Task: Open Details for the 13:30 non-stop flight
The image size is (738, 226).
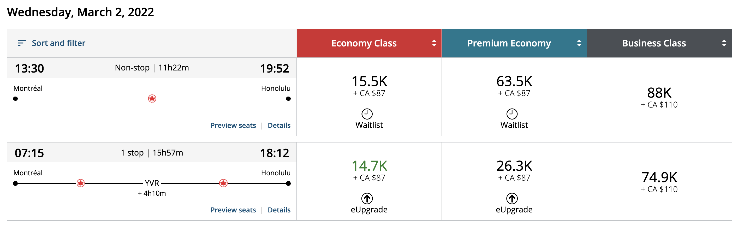Action: point(279,126)
